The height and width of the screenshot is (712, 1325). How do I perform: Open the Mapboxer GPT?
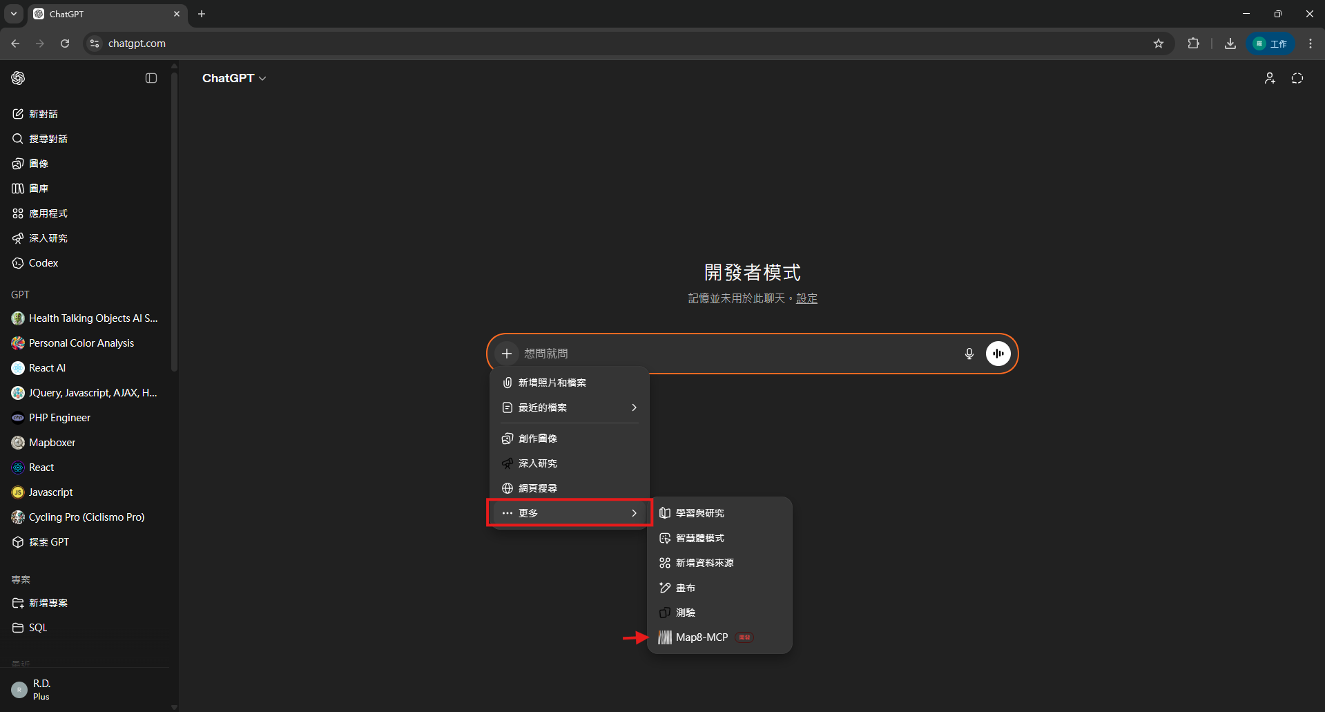[x=84, y=443]
